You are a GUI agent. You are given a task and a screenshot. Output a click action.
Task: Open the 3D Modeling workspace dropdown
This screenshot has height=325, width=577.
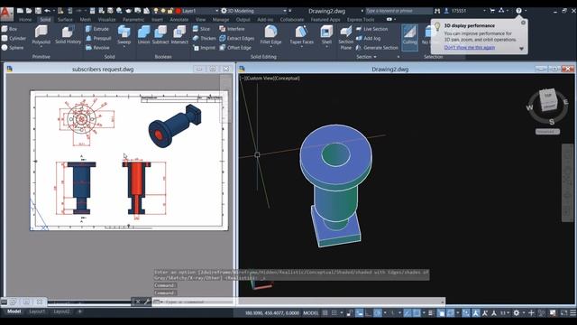tap(285, 11)
